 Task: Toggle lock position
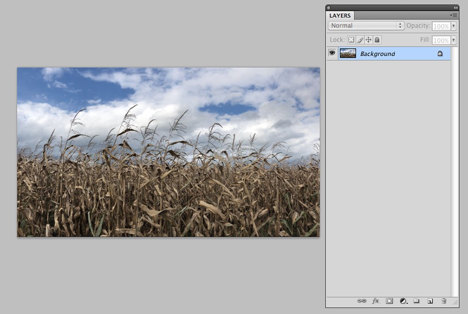coord(368,40)
